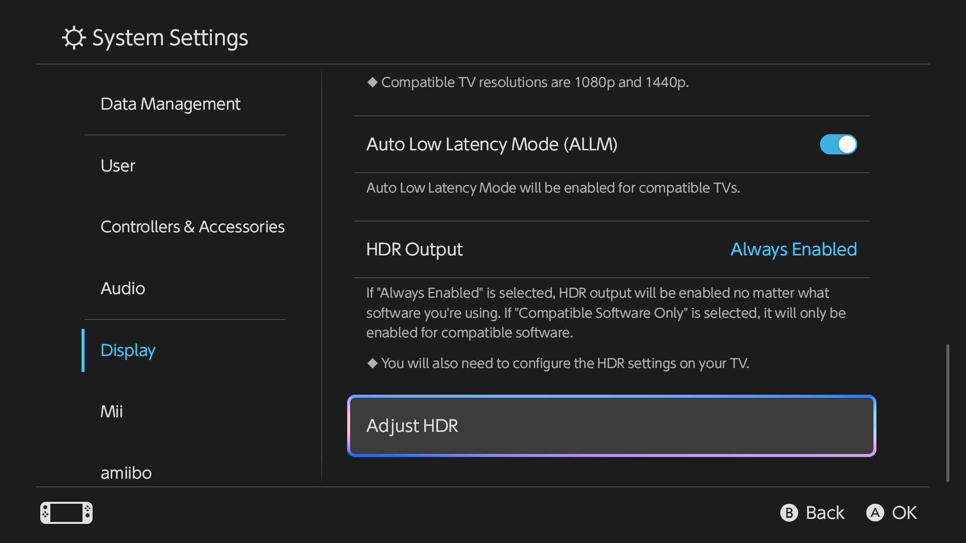Open the amiibo settings category
The image size is (966, 543).
[x=126, y=473]
